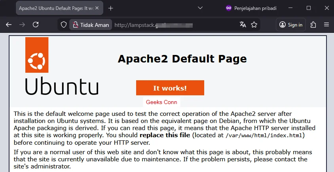
Task: Click the private browsing mask icon
Action: click(229, 8)
